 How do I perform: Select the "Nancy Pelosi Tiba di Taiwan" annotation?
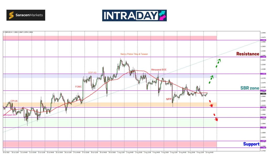[134, 54]
